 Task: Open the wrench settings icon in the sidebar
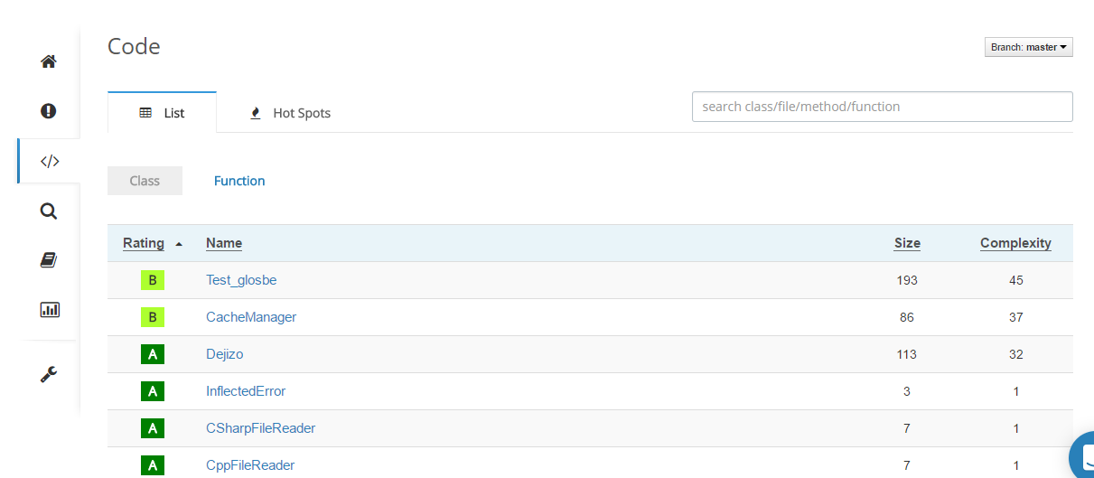[49, 374]
